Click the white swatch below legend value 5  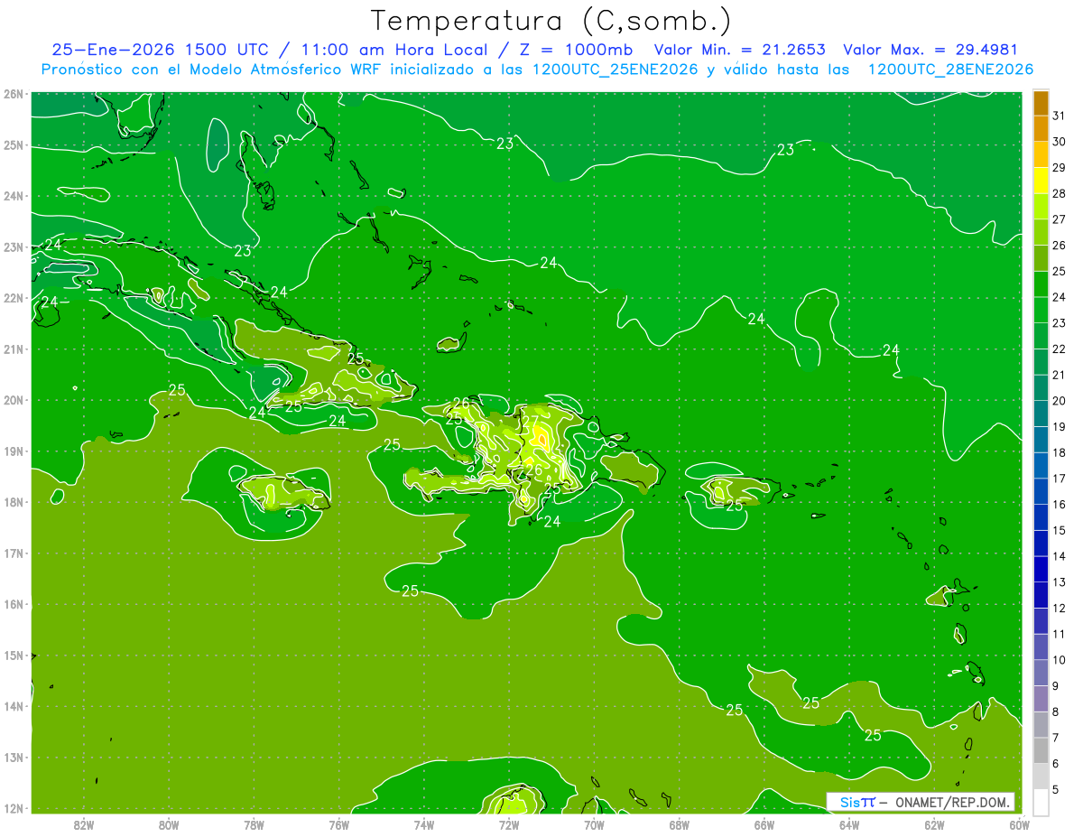1041,802
